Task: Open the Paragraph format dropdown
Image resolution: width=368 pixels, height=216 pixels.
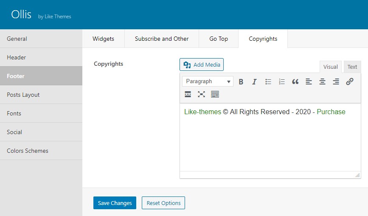Action: coord(208,81)
